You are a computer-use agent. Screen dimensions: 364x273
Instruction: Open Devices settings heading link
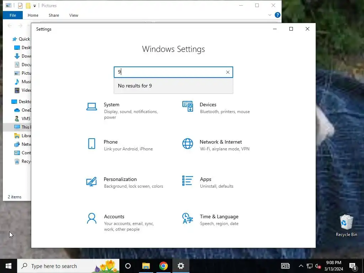208,105
